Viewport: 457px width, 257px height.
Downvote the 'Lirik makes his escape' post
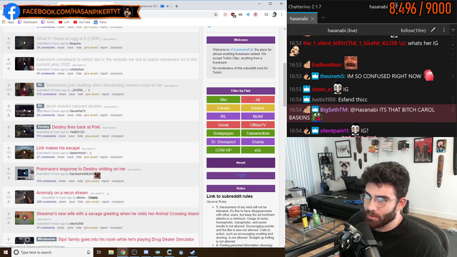[9, 157]
